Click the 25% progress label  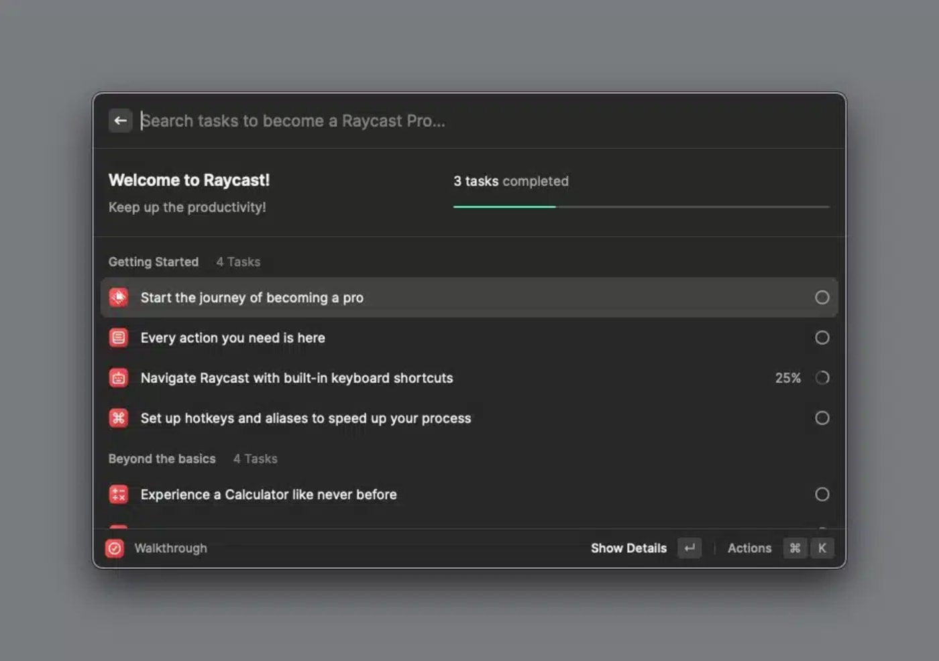(x=788, y=378)
